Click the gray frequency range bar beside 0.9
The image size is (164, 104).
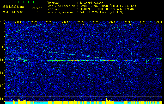pos(5,60)
